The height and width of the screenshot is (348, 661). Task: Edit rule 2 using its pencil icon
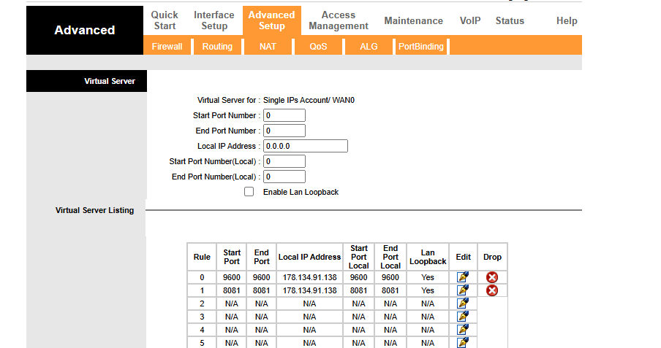pyautogui.click(x=462, y=303)
